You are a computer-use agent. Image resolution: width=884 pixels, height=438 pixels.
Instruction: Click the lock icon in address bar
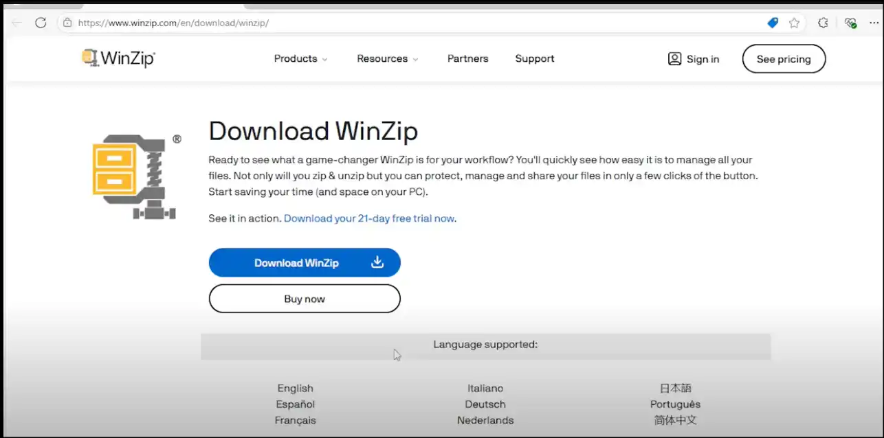67,23
